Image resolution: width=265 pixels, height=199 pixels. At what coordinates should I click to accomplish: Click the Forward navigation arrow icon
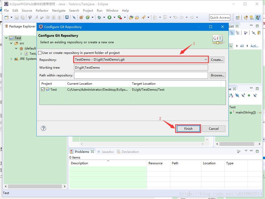coord(192,17)
